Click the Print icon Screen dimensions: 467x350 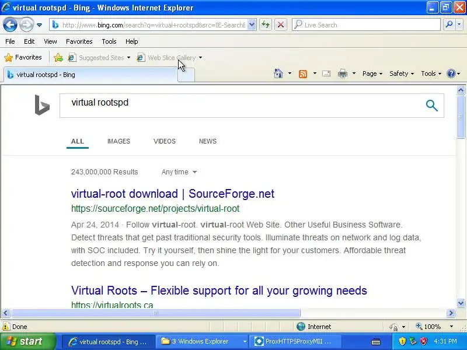pyautogui.click(x=343, y=73)
